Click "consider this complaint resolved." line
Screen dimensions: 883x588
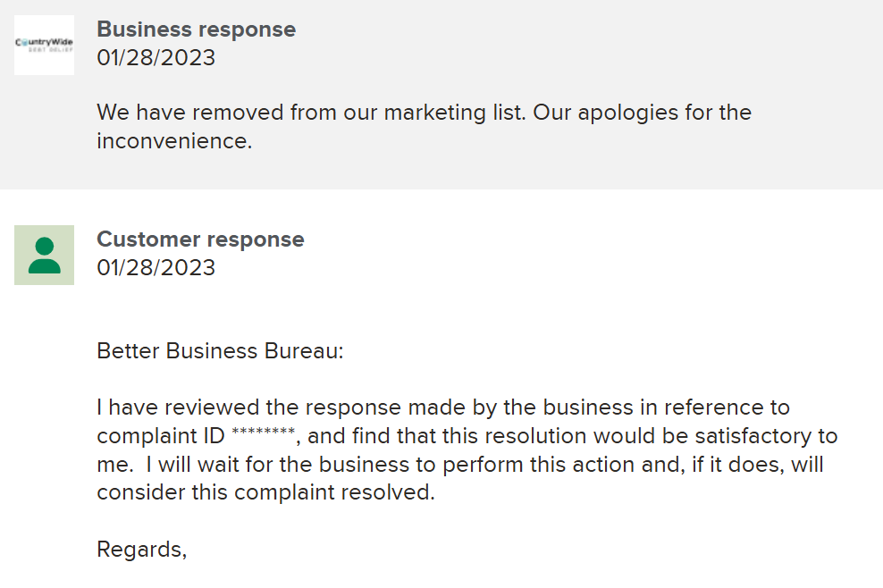click(x=265, y=492)
